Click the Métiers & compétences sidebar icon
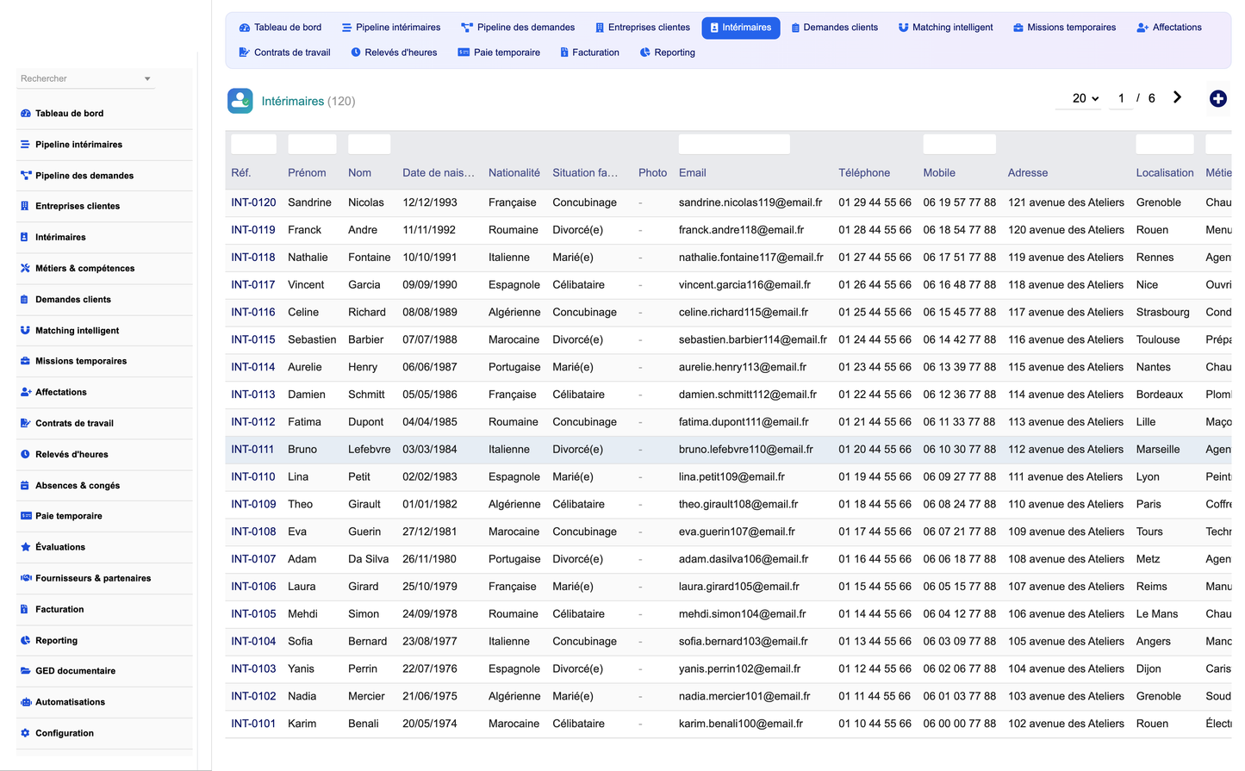 (x=26, y=269)
